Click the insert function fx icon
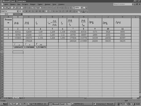Screen dimensions: 141x106 (21, 14)
